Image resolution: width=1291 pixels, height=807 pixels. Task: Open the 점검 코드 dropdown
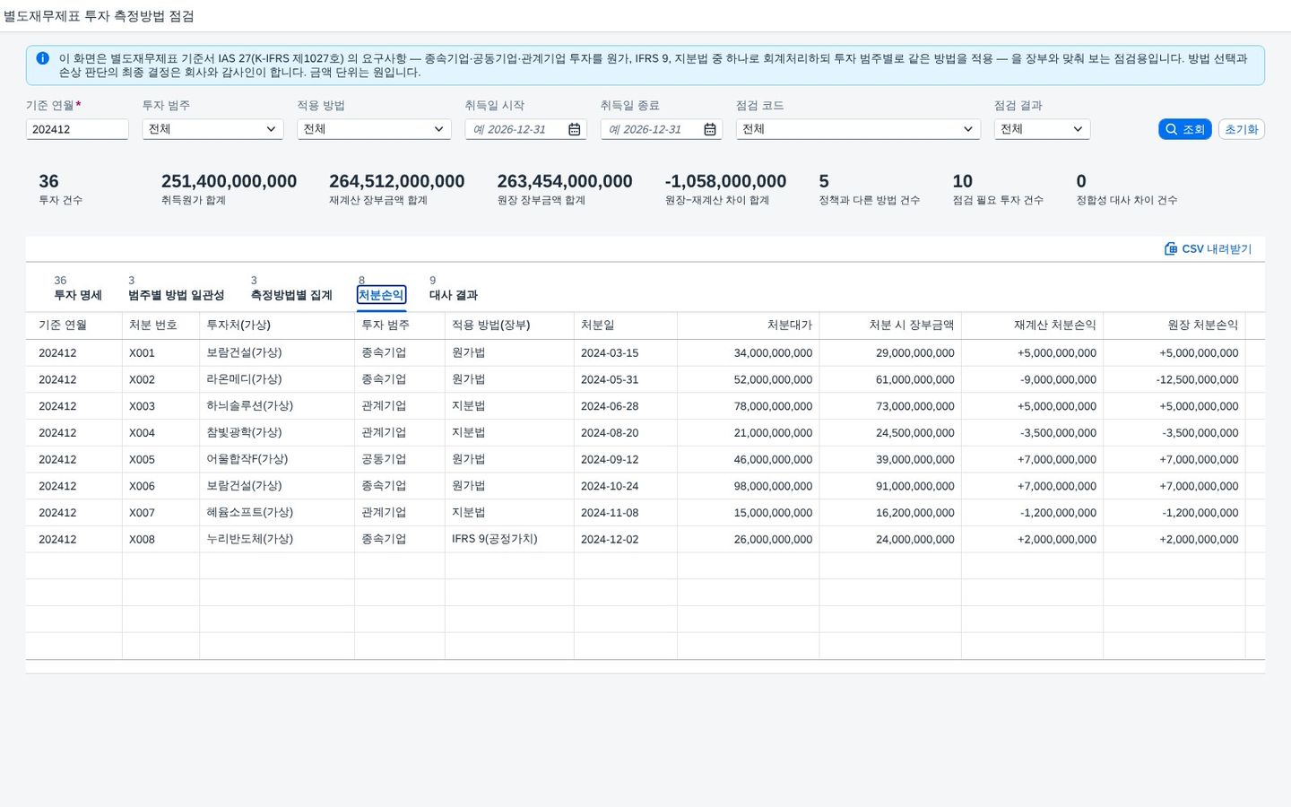pyautogui.click(x=858, y=129)
